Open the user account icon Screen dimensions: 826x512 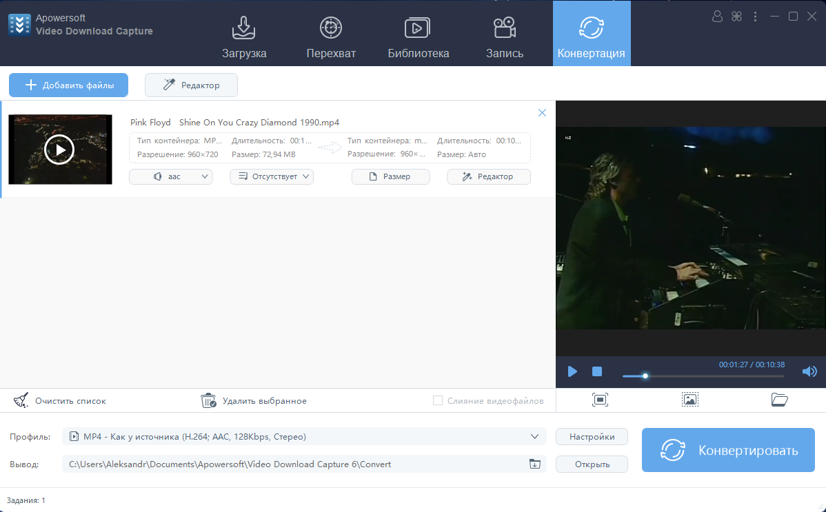[718, 17]
